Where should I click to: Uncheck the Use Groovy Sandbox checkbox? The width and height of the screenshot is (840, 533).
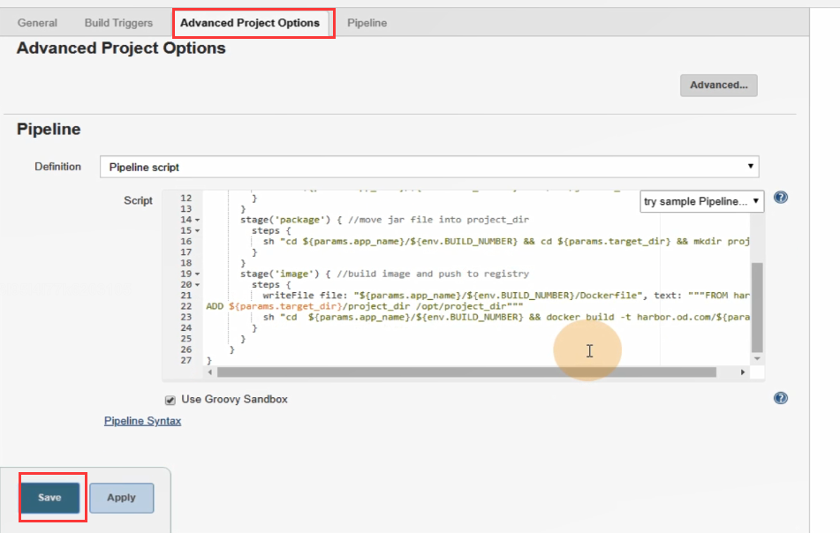click(170, 400)
